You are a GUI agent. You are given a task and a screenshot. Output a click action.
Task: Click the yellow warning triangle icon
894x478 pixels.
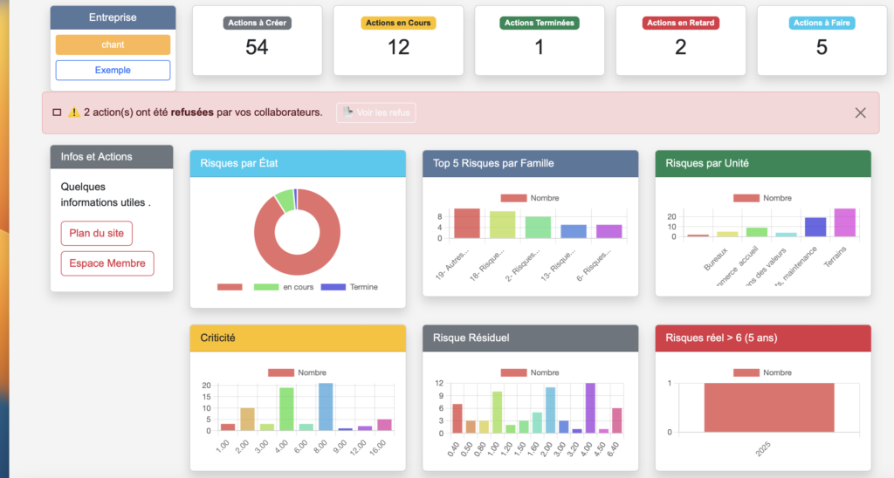click(x=74, y=113)
